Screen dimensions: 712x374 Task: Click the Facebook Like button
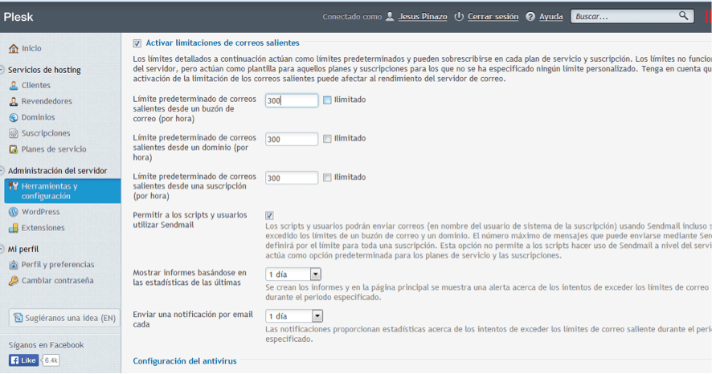pyautogui.click(x=23, y=360)
